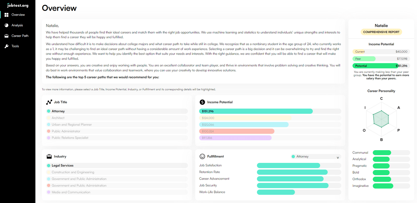
Task: Click the Fulfillment smiley face icon
Action: point(202,156)
